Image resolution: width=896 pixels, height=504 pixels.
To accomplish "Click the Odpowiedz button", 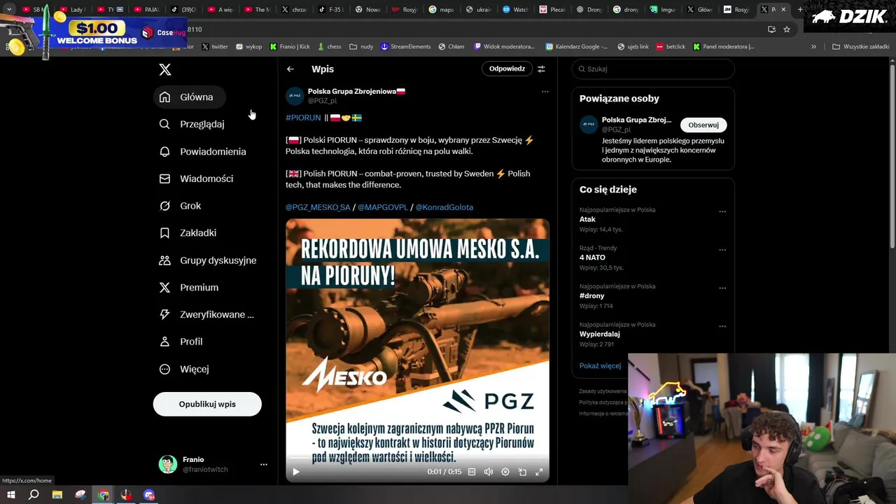I will (x=507, y=69).
